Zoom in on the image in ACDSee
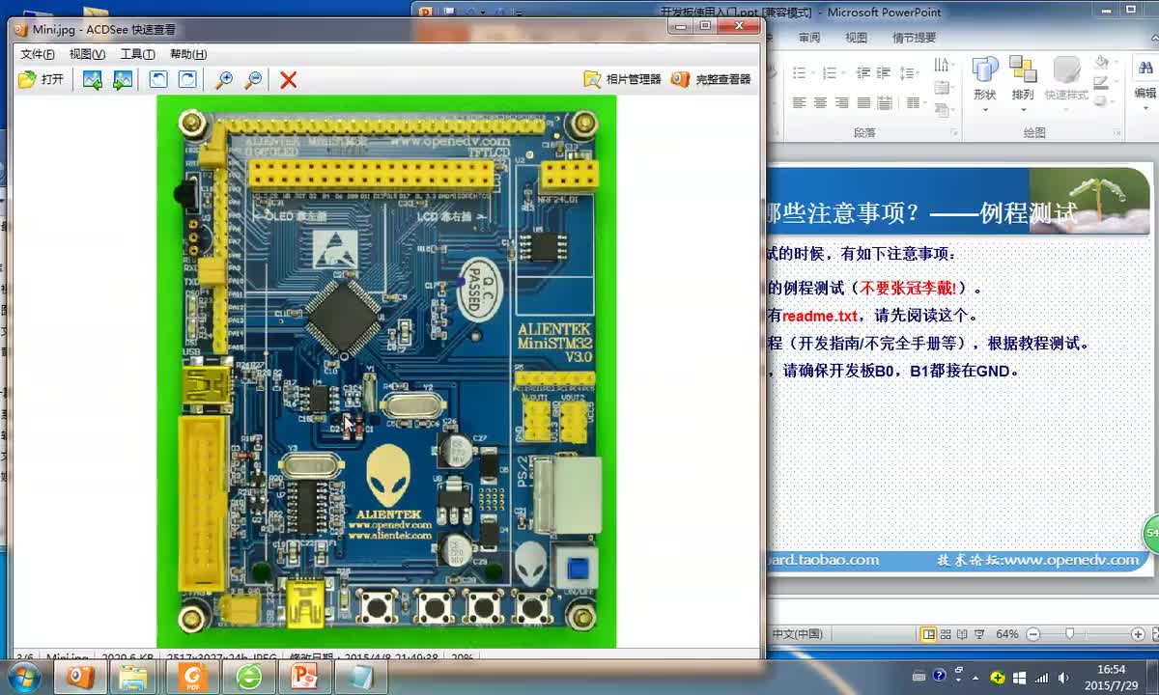 click(x=223, y=80)
